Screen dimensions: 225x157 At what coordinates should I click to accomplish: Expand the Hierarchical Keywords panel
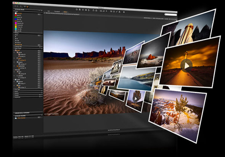14,113
